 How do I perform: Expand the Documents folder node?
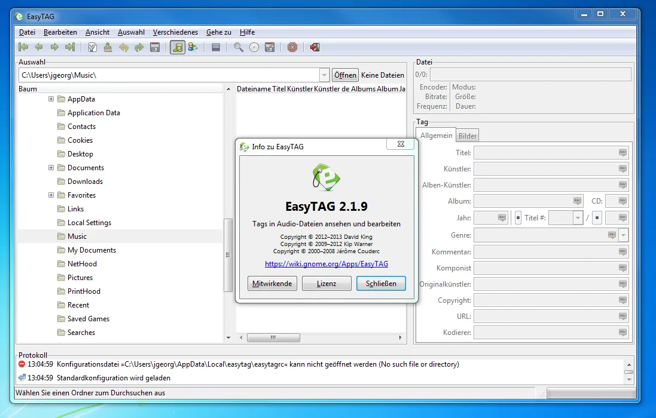point(51,167)
